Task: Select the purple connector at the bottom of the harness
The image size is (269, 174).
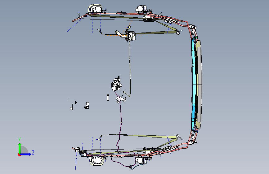Action: 131,167
